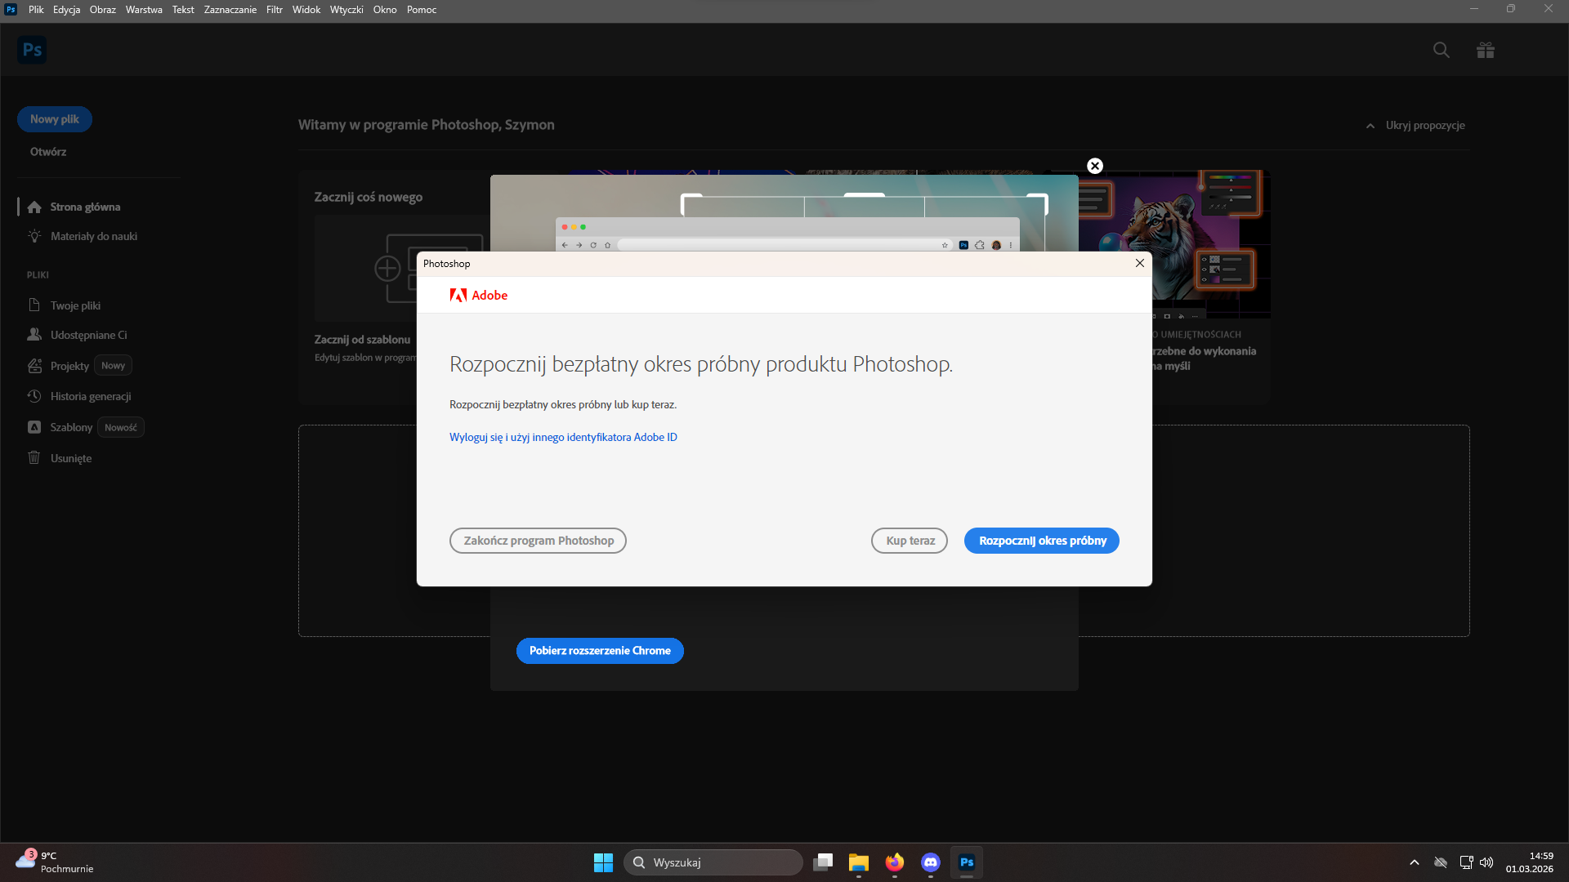
Task: Open the Widok menu
Action: pyautogui.click(x=306, y=10)
